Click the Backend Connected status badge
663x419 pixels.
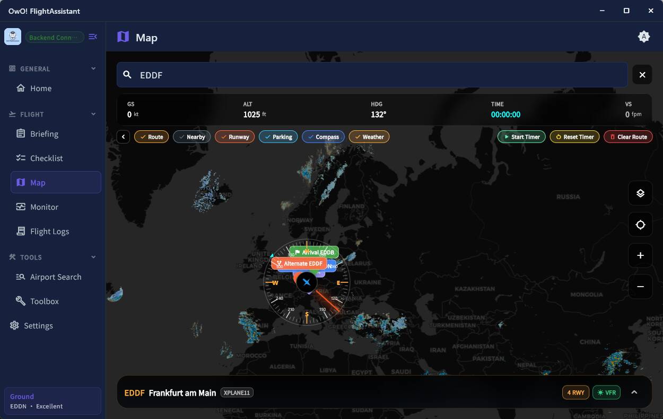pos(55,37)
